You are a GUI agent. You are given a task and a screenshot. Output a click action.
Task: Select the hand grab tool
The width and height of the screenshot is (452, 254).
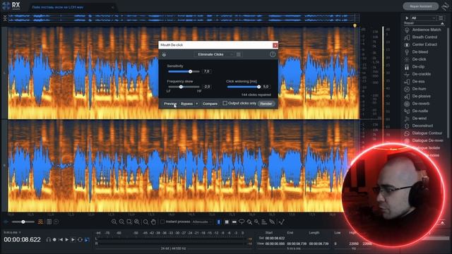tap(154, 222)
